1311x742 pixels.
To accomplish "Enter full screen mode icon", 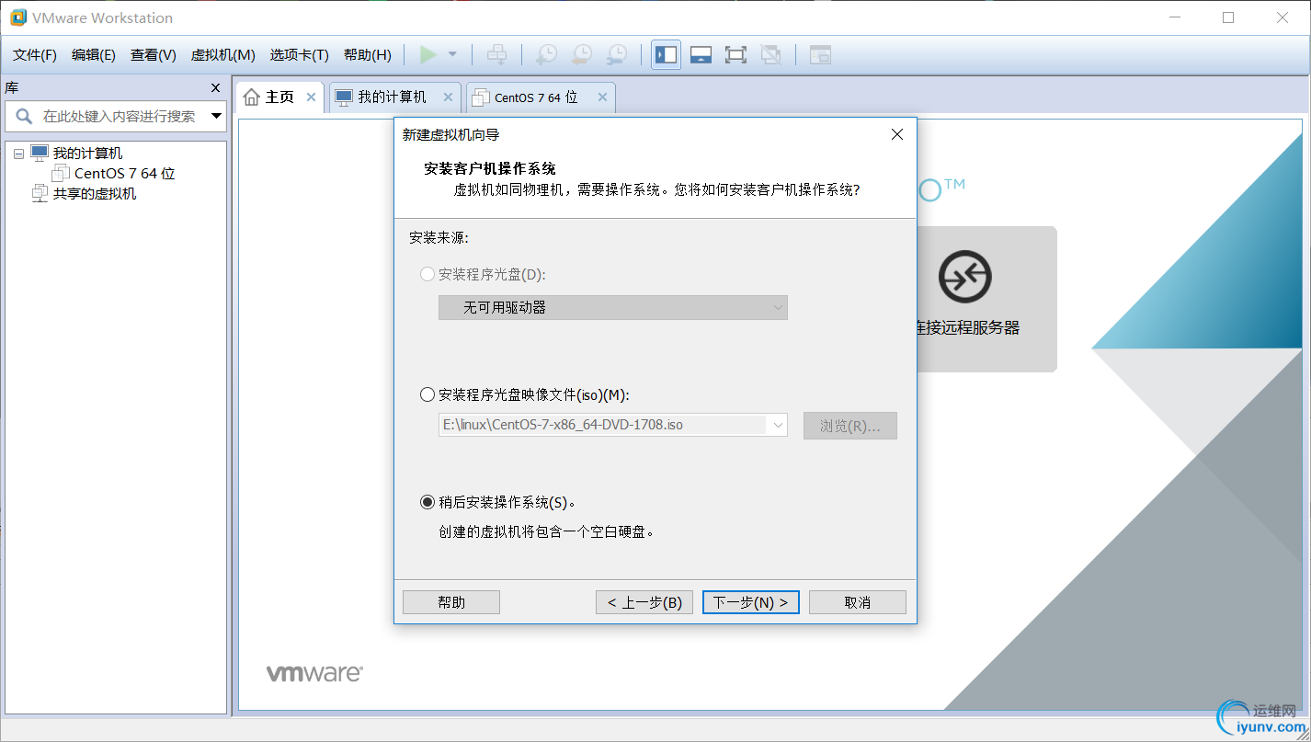I will 735,55.
